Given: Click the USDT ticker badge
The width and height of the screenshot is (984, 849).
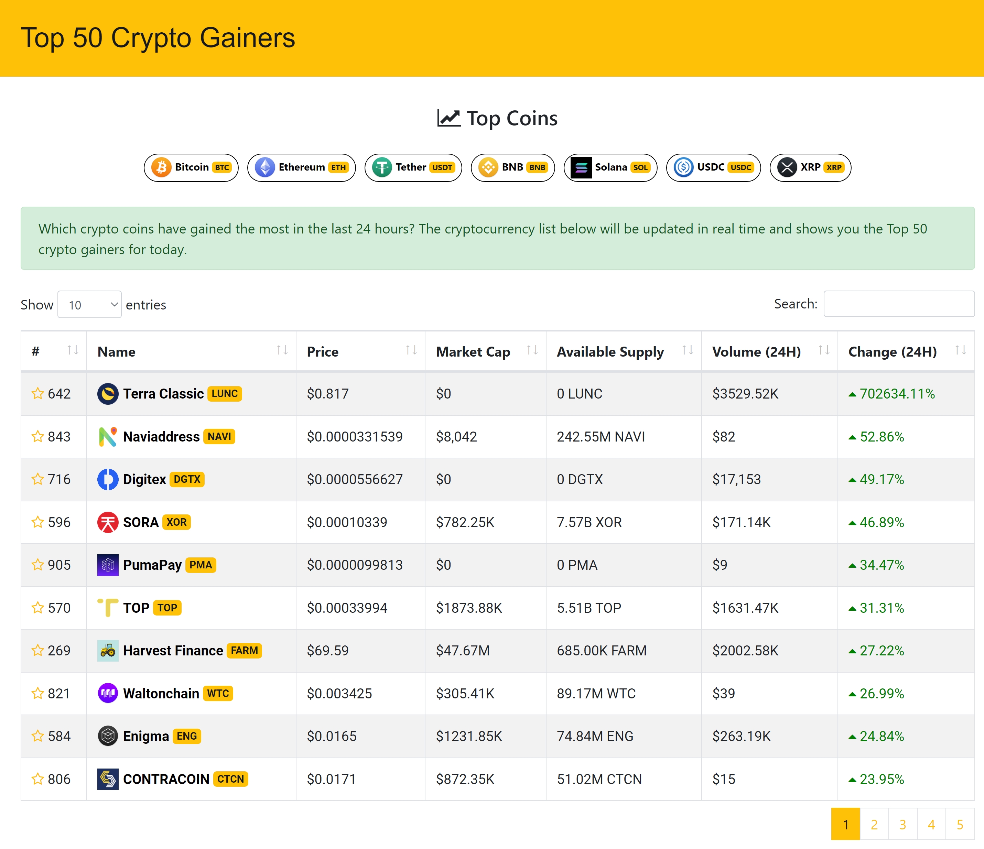Looking at the screenshot, I should pyautogui.click(x=442, y=167).
